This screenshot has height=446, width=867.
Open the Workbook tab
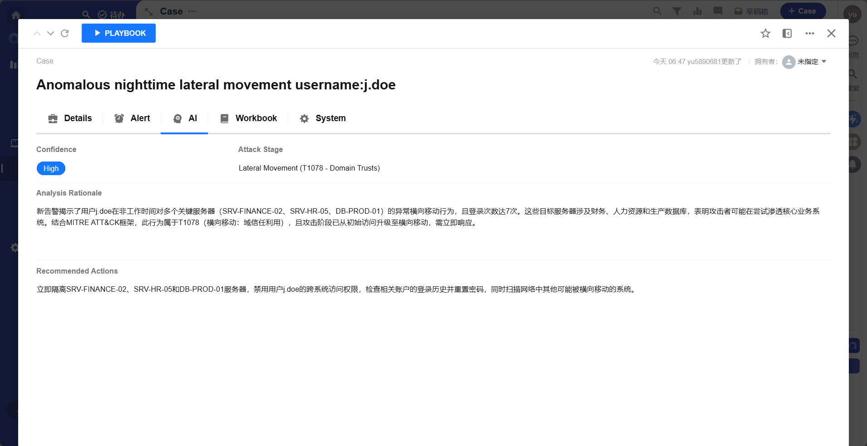coord(248,118)
